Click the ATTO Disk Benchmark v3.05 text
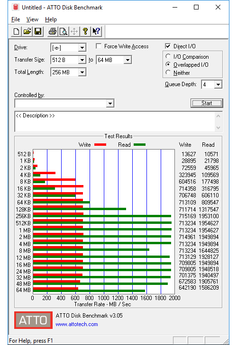Screen dimensions: 237x345 [x=89, y=316]
